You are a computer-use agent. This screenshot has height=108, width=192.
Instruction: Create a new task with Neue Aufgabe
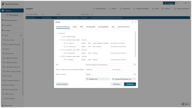click(x=12, y=15)
